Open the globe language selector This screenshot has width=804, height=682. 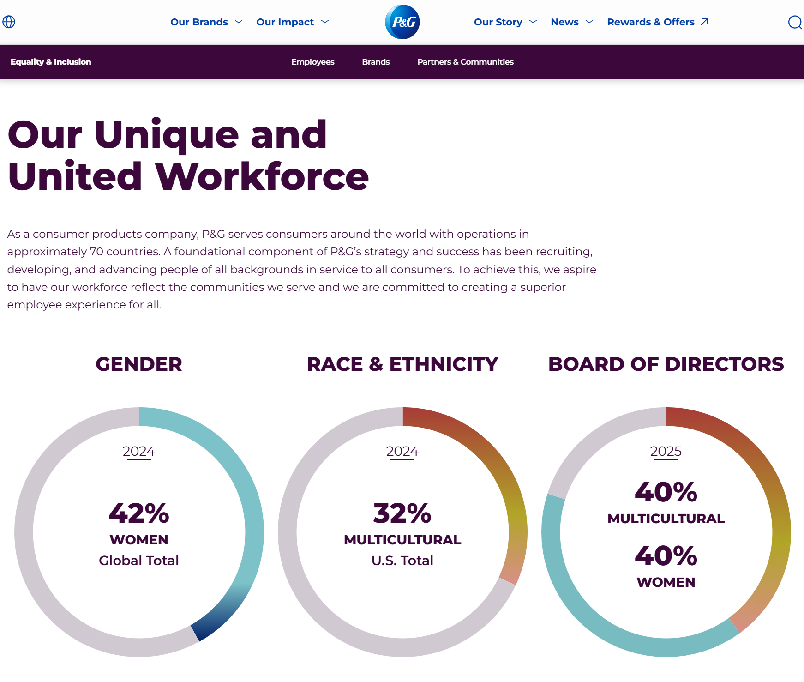[9, 22]
